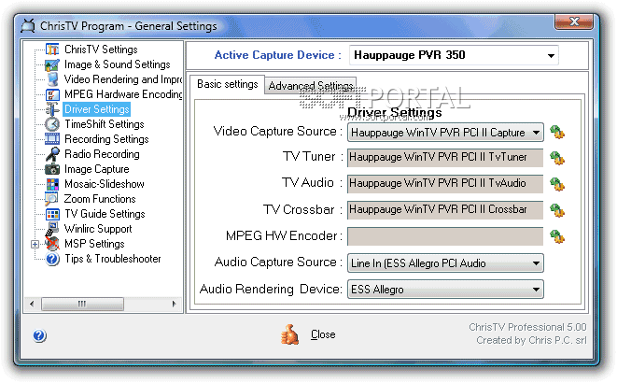Viewport: 617px width, 383px height.
Task: Select Radio Recording in the tree
Action: click(x=102, y=154)
